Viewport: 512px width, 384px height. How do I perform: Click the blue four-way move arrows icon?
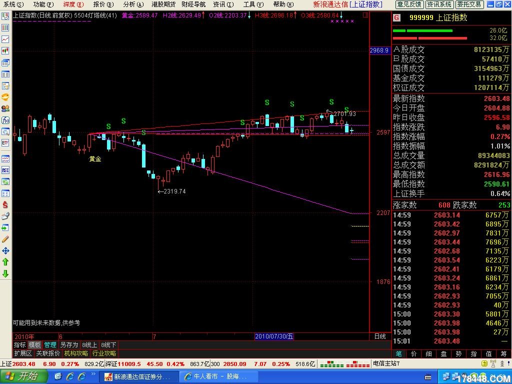pyautogui.click(x=5, y=250)
